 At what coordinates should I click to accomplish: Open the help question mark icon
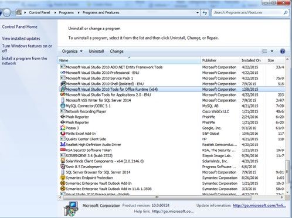point(283,51)
